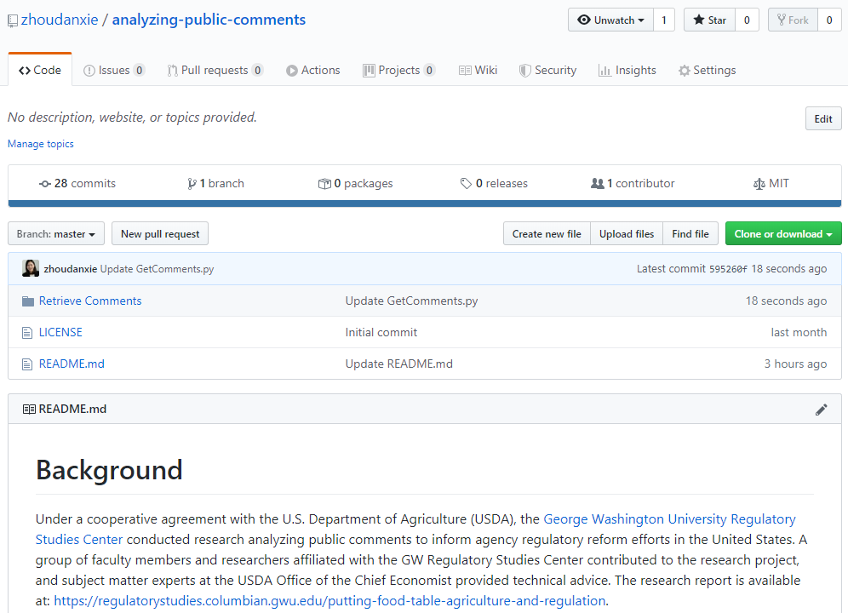Click the Find file button

point(690,234)
